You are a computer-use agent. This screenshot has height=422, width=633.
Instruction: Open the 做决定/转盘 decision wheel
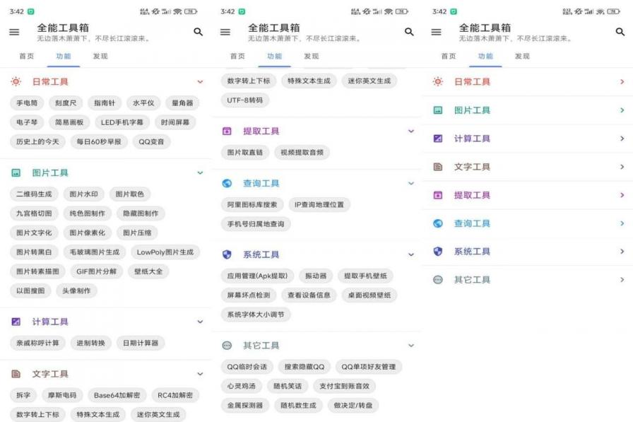point(353,406)
